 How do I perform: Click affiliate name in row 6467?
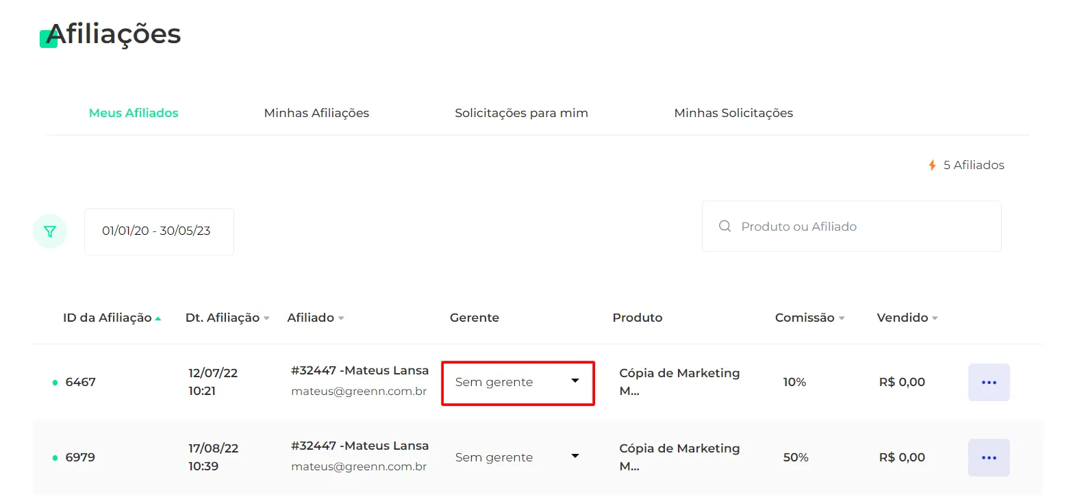[x=360, y=370]
